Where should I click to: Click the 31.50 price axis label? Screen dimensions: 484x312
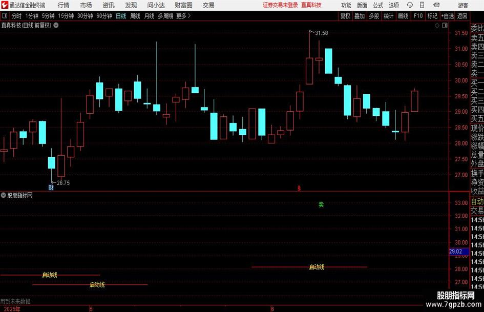461,33
